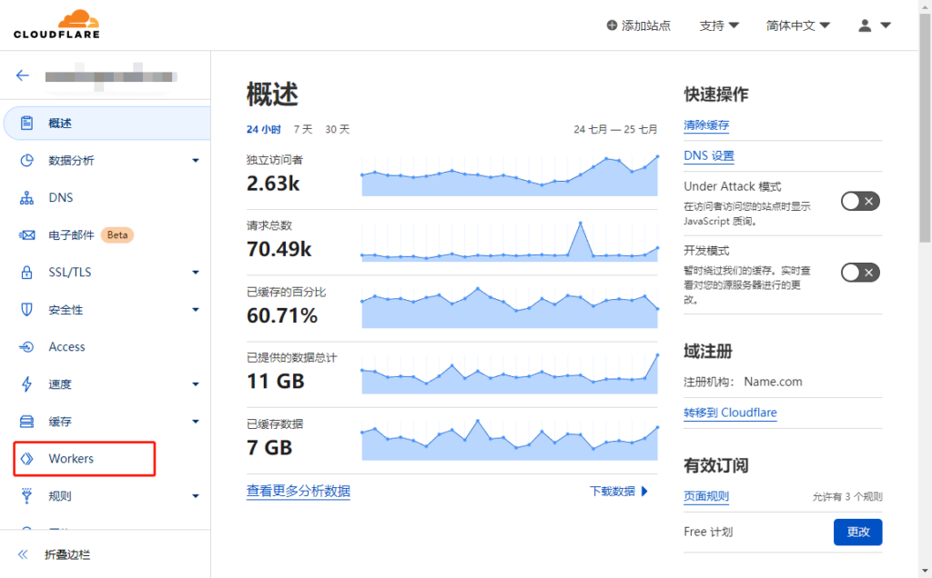
Task: Open the 支持 support dropdown
Action: click(718, 25)
